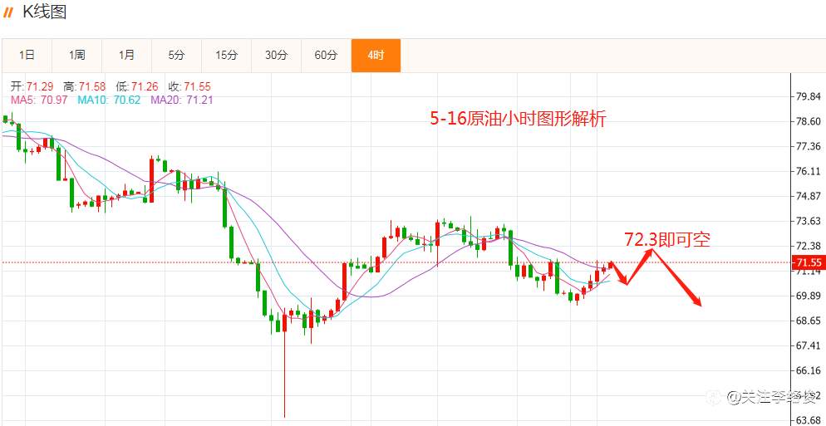
Task: Click the long lower-wick candle at the chart low
Action: point(284,364)
